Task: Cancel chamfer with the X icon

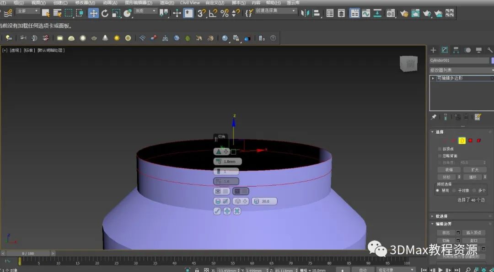Action: pos(237,211)
